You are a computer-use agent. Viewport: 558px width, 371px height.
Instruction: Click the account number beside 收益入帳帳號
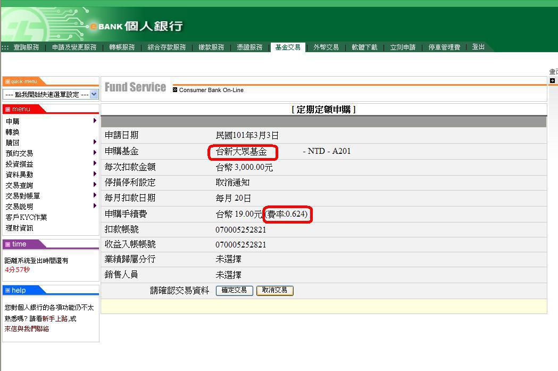pos(241,245)
